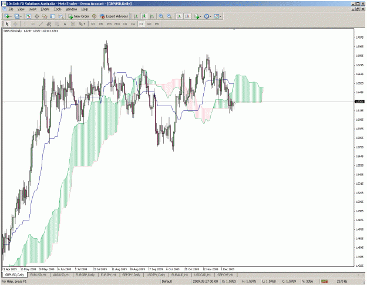Set timeframe to W1
The width and height of the screenshot is (367, 285).
149,24
